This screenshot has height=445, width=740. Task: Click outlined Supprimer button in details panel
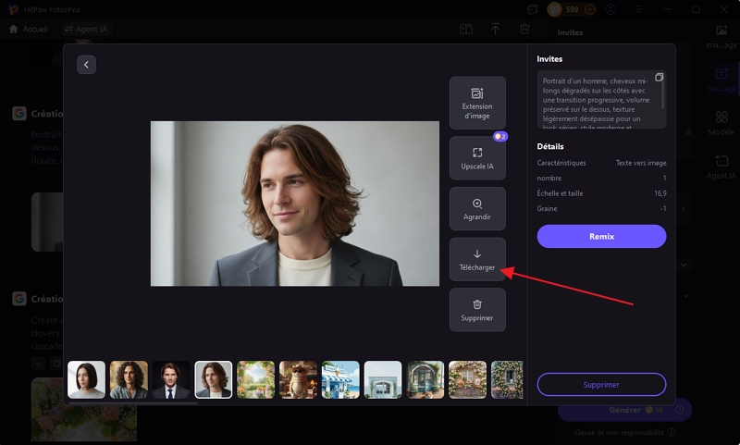pos(601,385)
